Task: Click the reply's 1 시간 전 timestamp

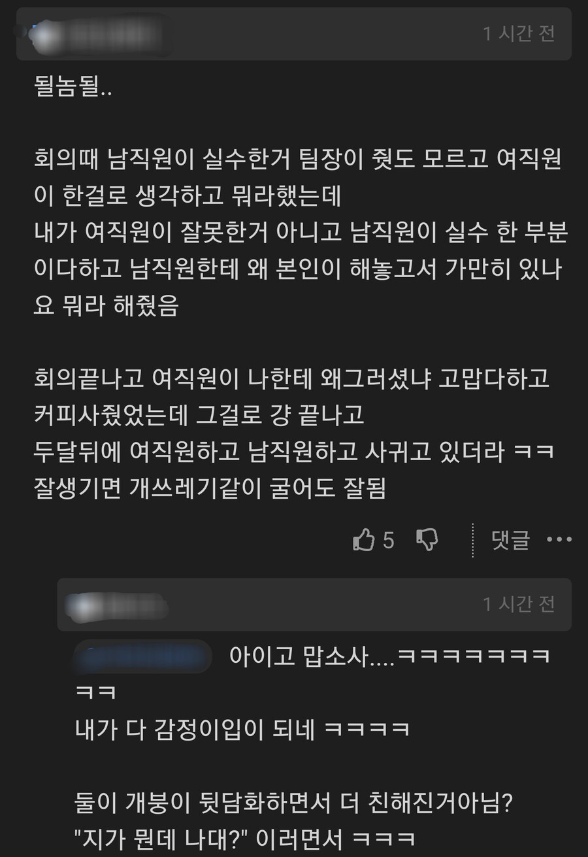Action: coord(519,605)
